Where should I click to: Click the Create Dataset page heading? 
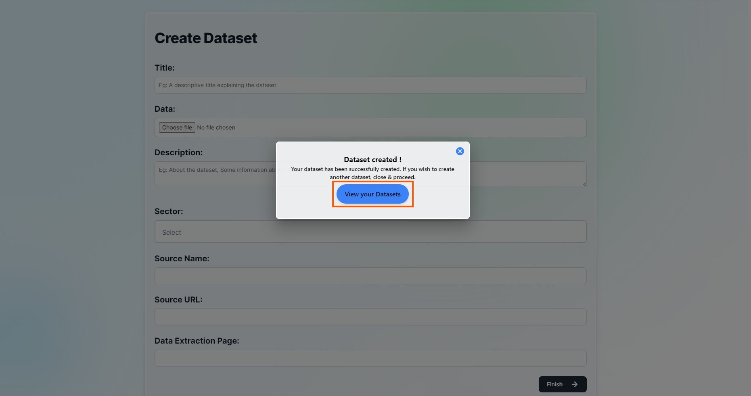206,38
